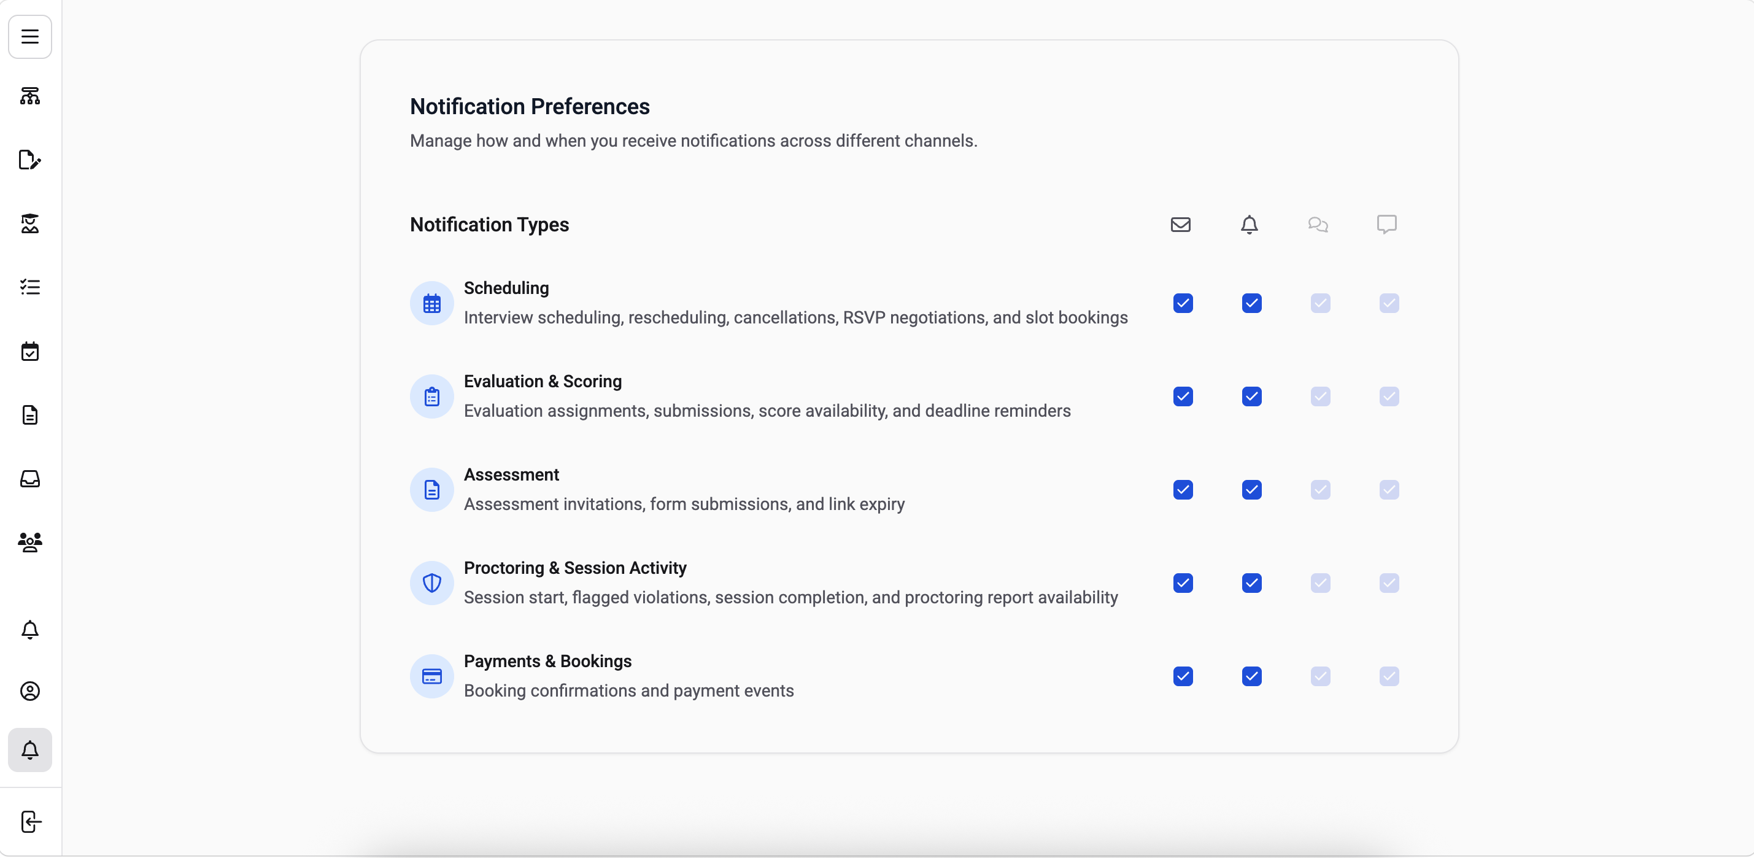Uncheck email notifications for Scheduling
Image resolution: width=1754 pixels, height=858 pixels.
[x=1183, y=303]
